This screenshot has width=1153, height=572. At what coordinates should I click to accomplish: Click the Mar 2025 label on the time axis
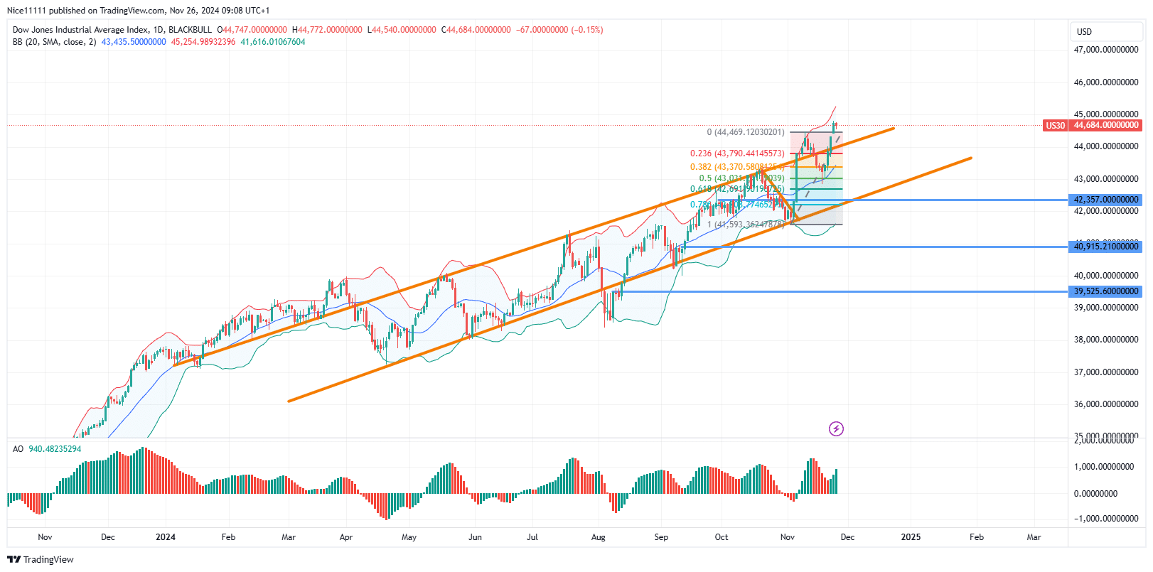[1034, 537]
